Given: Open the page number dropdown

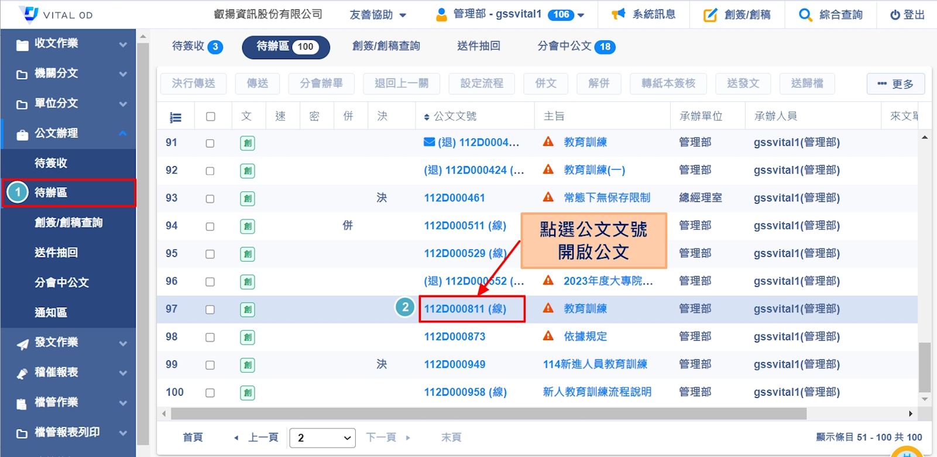Looking at the screenshot, I should click(x=322, y=438).
